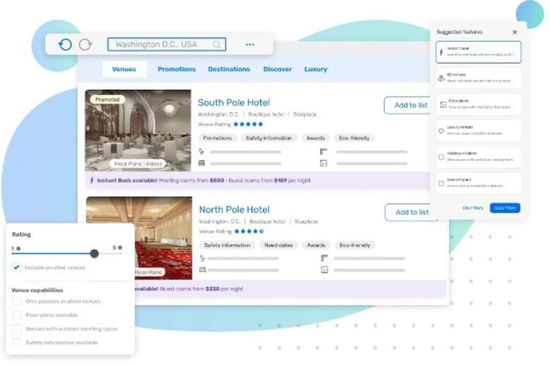Click the reload icon beside the back arrow
Image resolution: width=550 pixels, height=366 pixels.
coord(85,45)
